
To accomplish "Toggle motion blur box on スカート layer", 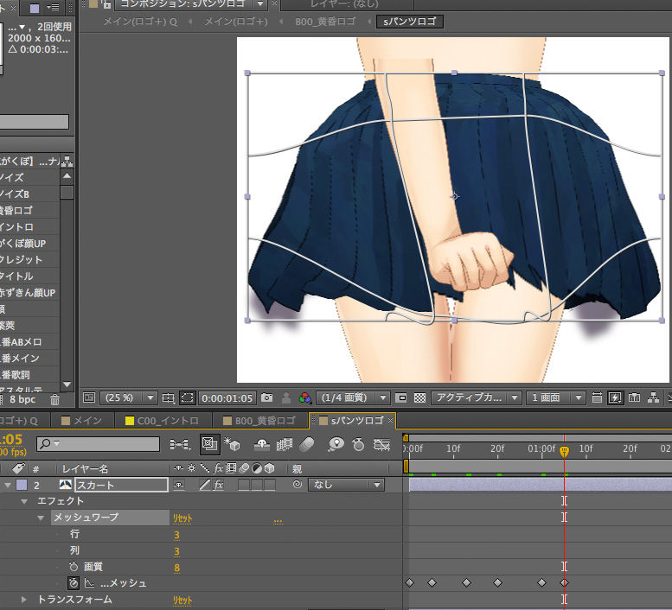I will [243, 485].
